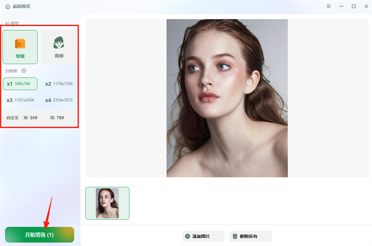Viewport: 372px width, 246px height.
Task: Click the 移除所有 remove all button
Action: (250, 236)
